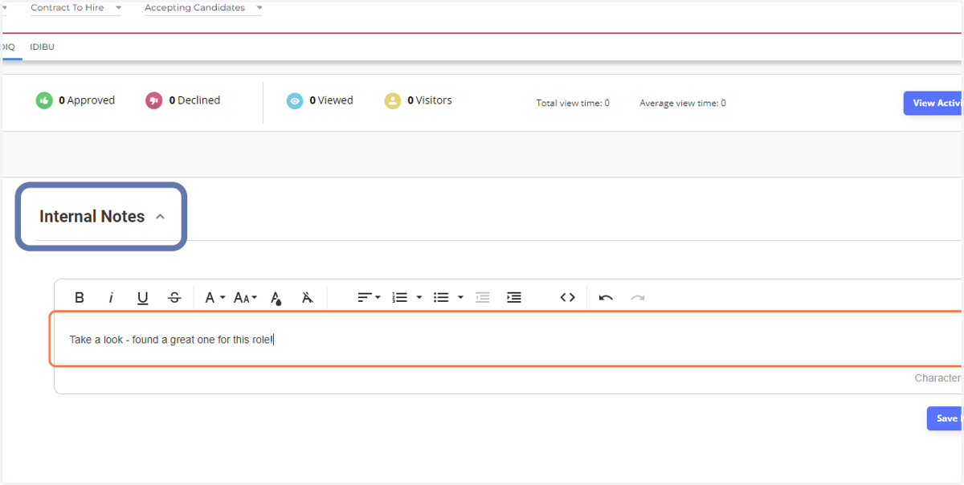Click the yellow Visitors person icon
The height and width of the screenshot is (485, 964).
(392, 100)
